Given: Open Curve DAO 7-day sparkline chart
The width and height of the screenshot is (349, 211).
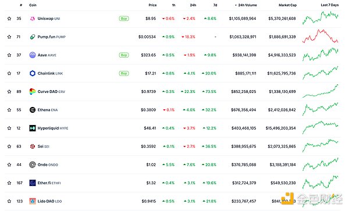Looking at the screenshot, I should [x=320, y=91].
